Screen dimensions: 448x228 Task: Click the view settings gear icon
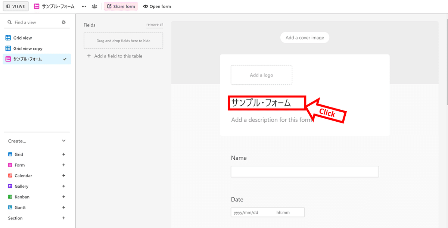(63, 22)
